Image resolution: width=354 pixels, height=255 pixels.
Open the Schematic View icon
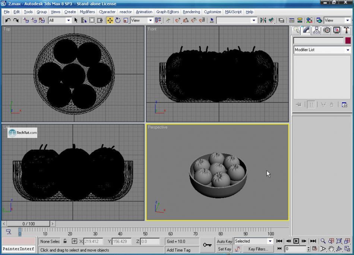pos(300,21)
